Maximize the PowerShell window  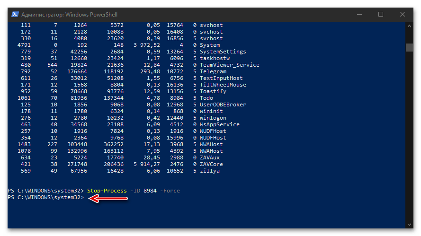[381, 14]
